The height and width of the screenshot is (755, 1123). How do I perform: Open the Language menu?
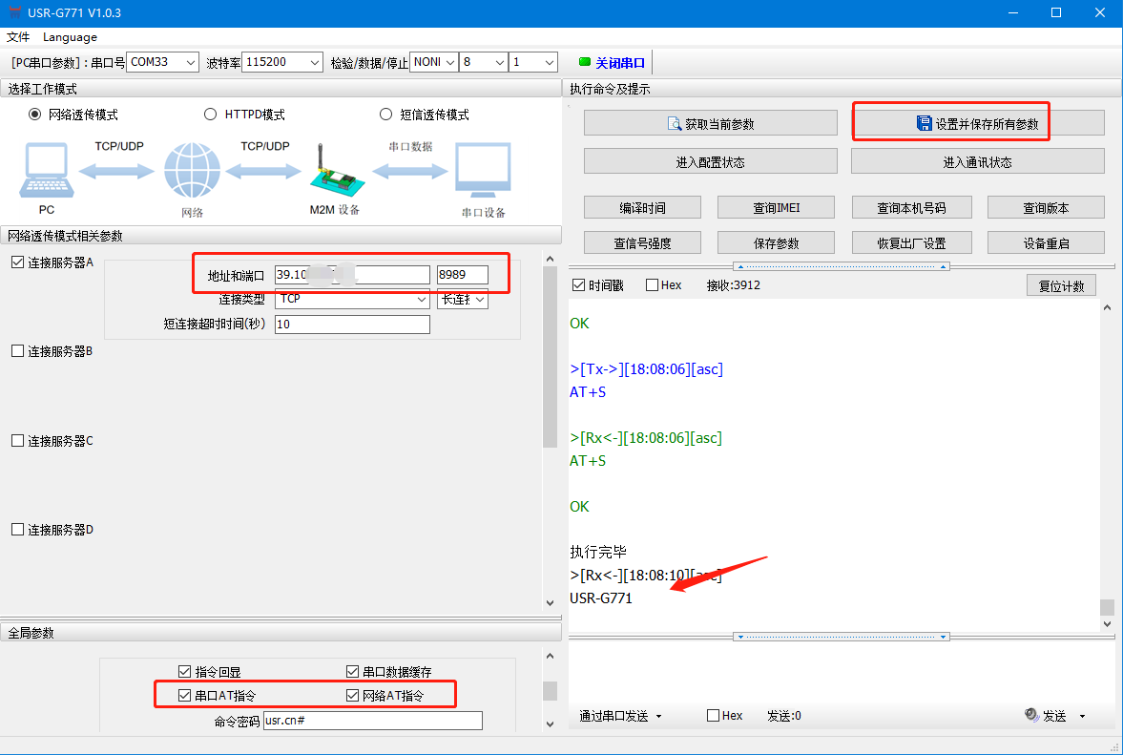coord(70,37)
